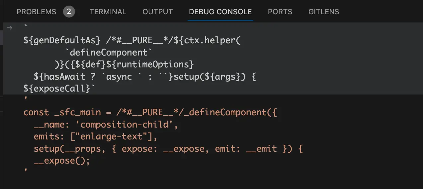423x189 pixels.
Task: Open the PORTS tab
Action: 280,12
